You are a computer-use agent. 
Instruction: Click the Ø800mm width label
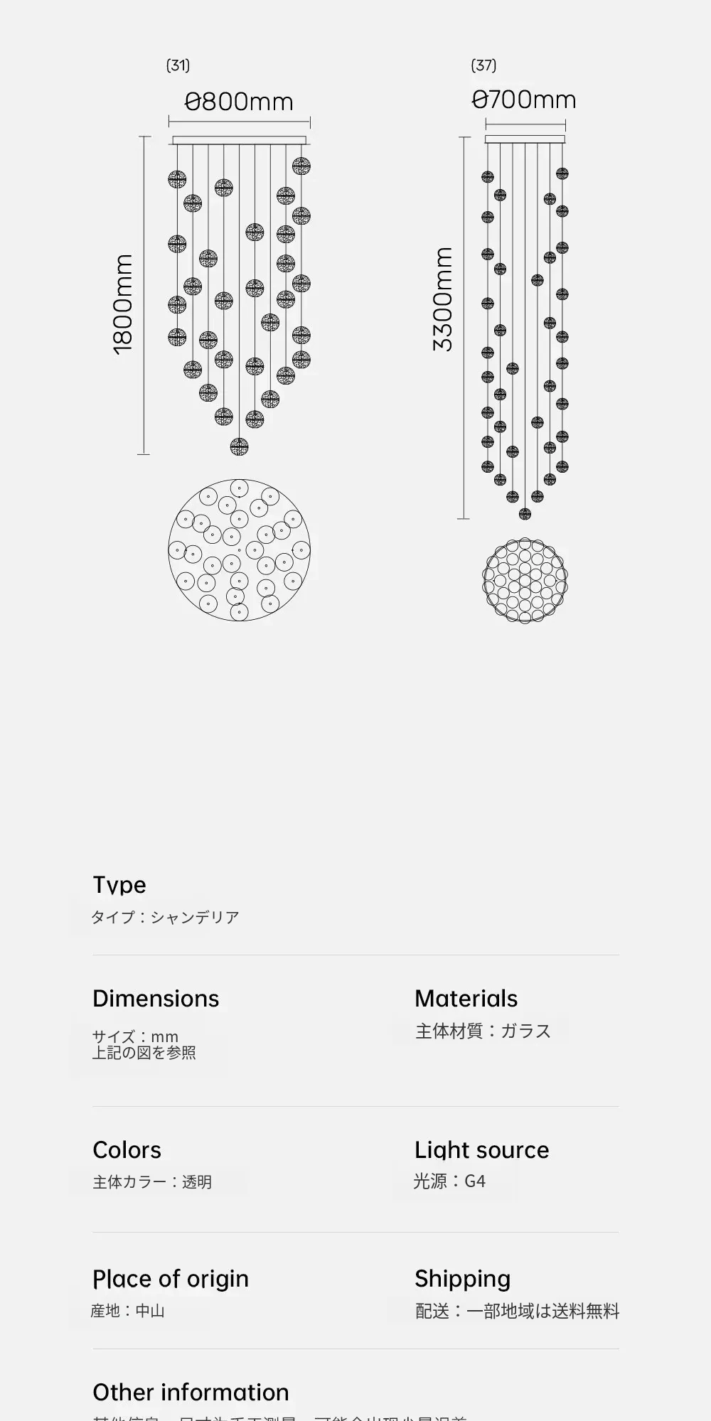[239, 102]
